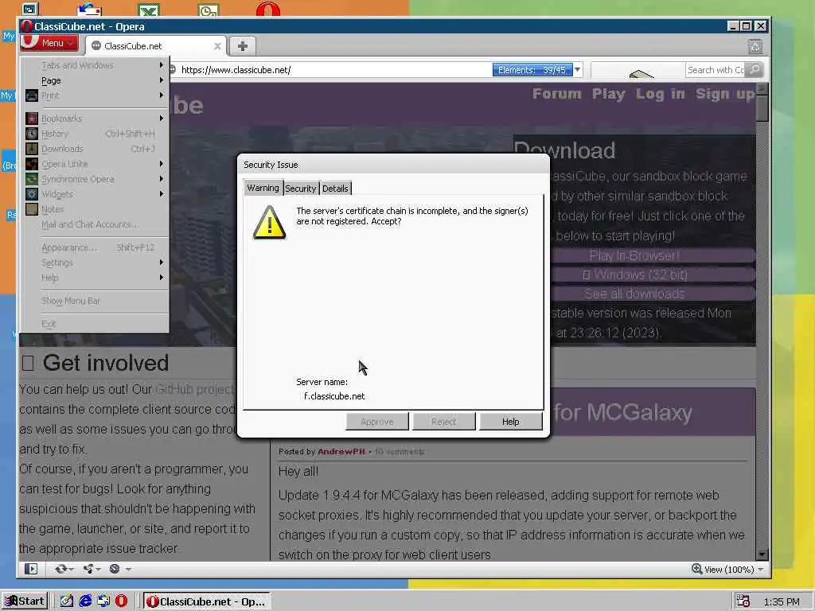Open a new tab with the plus button
Screen dimensions: 815x611
[x=242, y=46]
